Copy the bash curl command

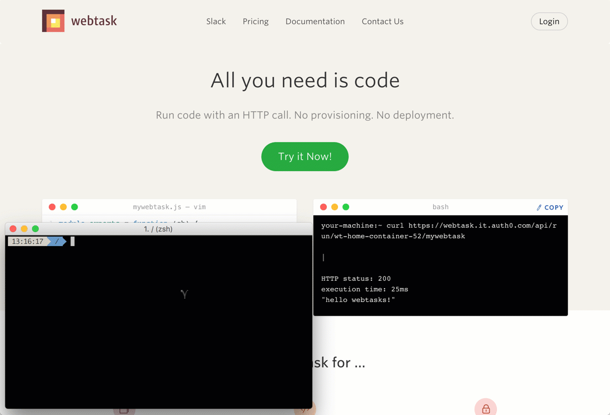[x=550, y=207]
